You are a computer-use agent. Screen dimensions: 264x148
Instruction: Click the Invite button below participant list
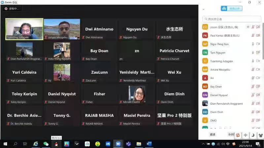click(213, 135)
